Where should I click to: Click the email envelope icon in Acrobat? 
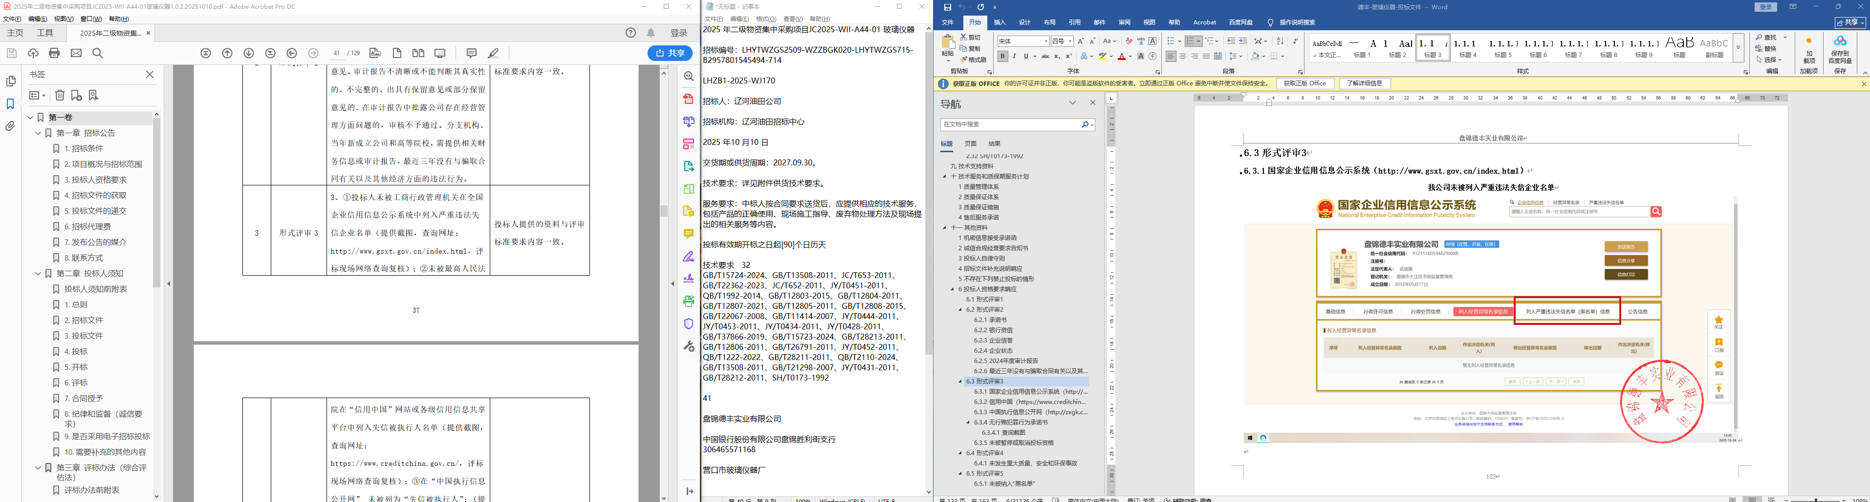pos(76,53)
